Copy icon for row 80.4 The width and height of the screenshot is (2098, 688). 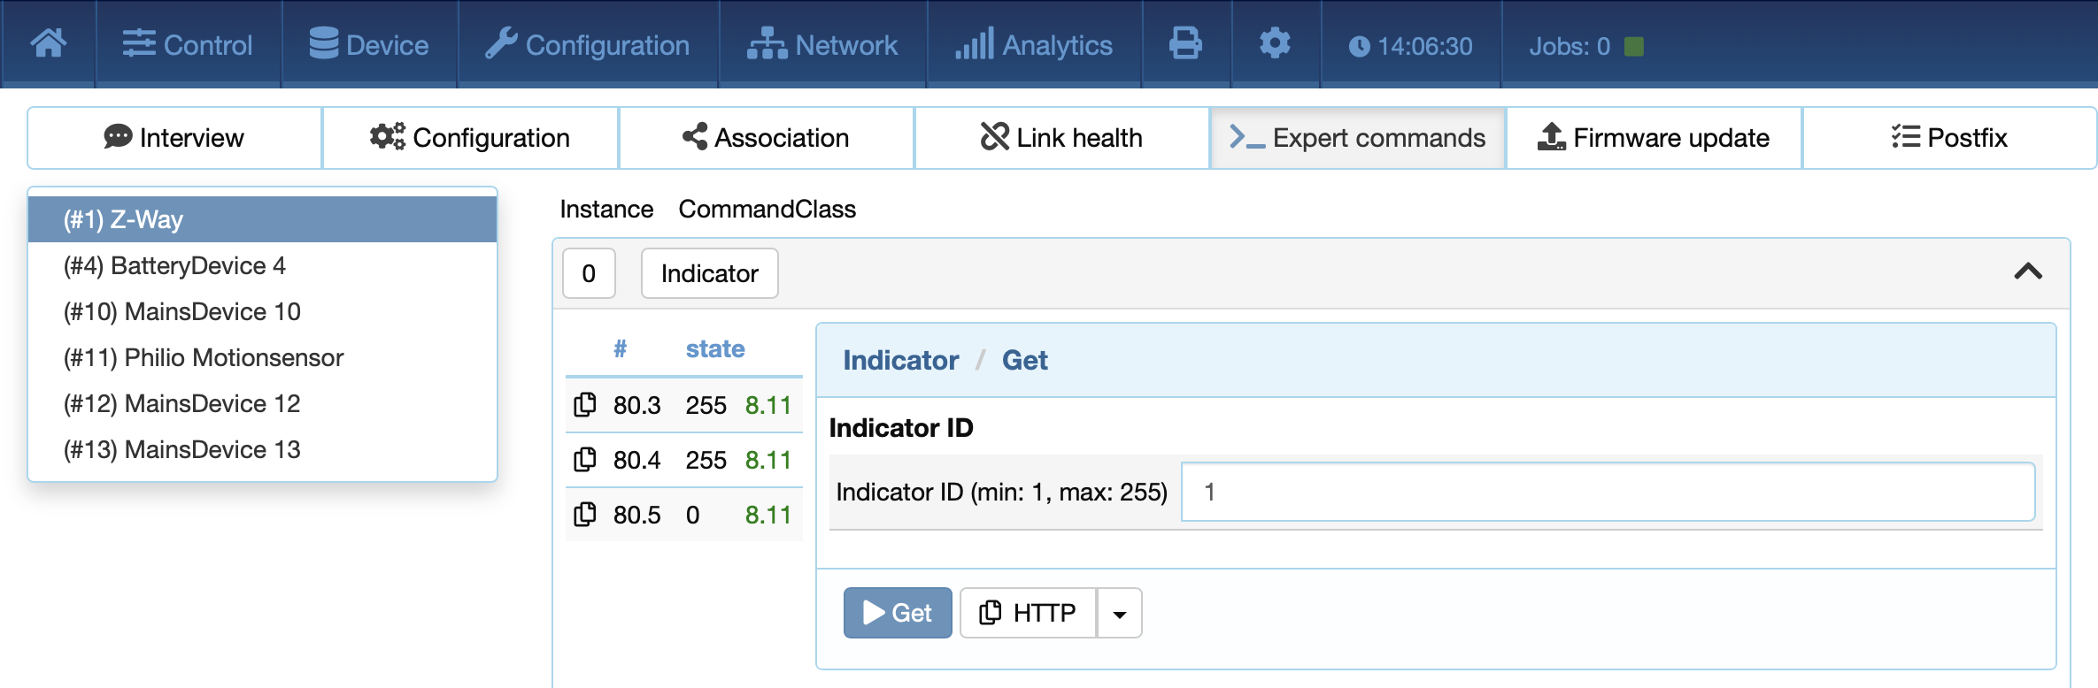(585, 459)
